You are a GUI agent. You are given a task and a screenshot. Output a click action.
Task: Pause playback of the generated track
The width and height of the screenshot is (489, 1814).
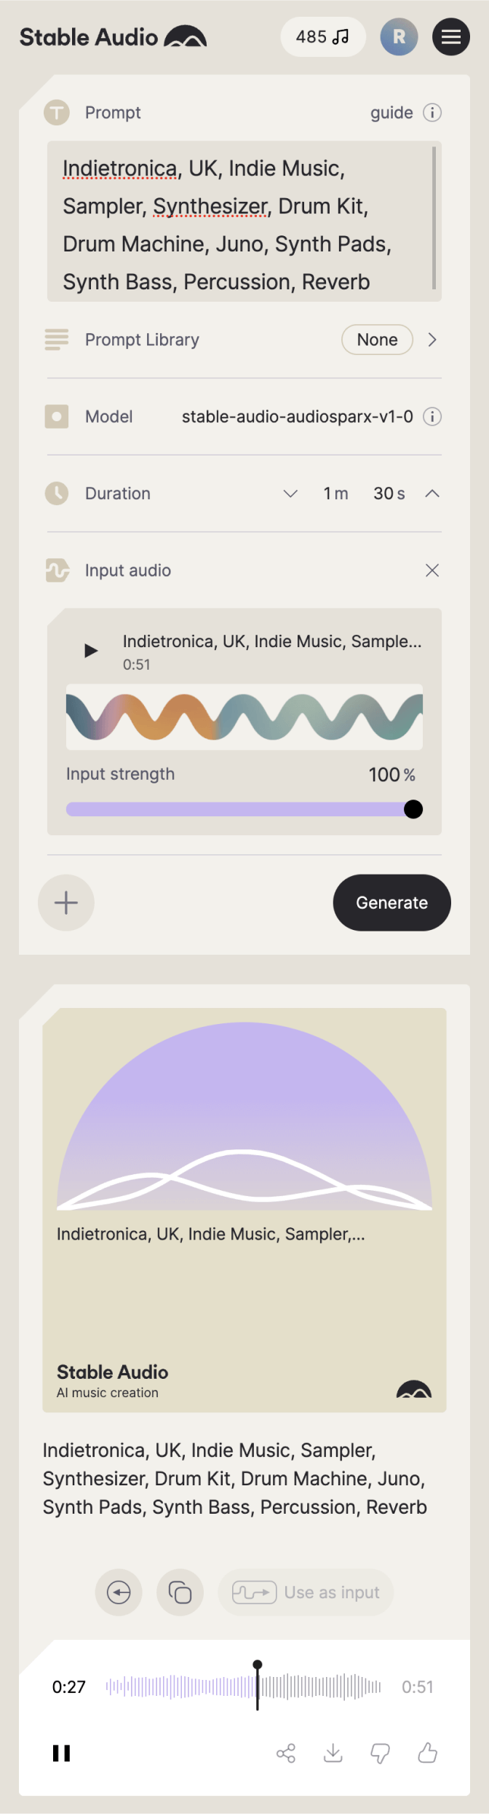61,1754
